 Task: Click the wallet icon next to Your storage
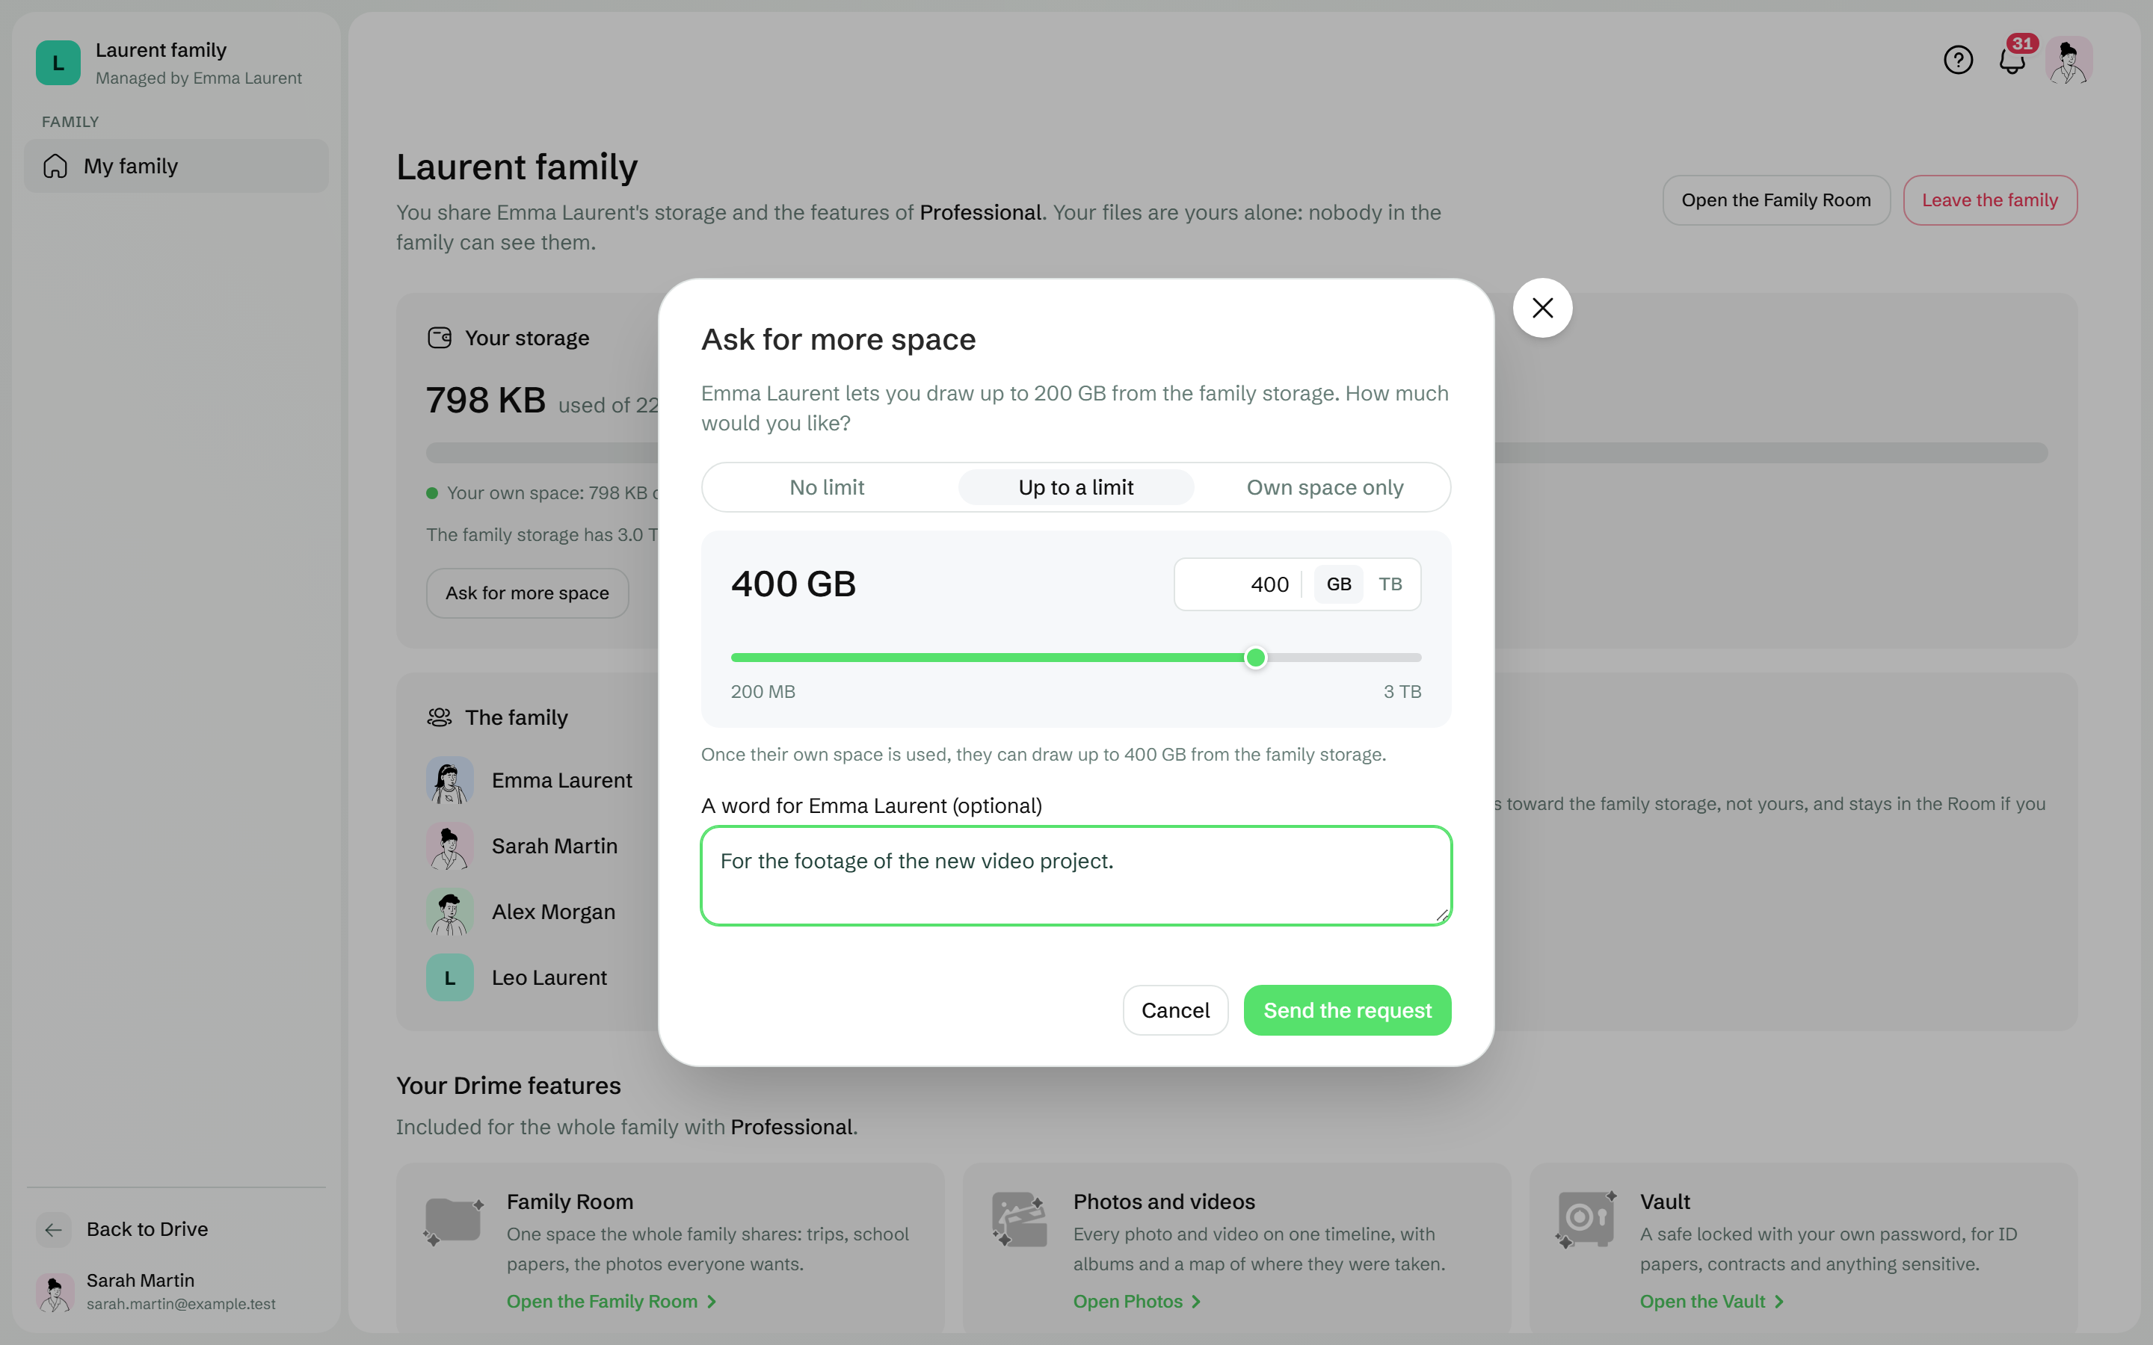coord(440,338)
